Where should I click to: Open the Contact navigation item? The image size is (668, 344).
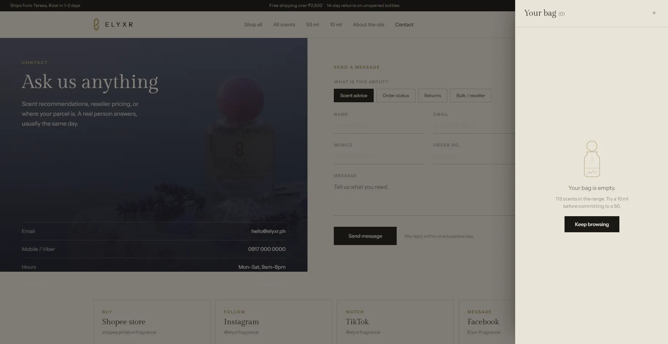pos(404,24)
